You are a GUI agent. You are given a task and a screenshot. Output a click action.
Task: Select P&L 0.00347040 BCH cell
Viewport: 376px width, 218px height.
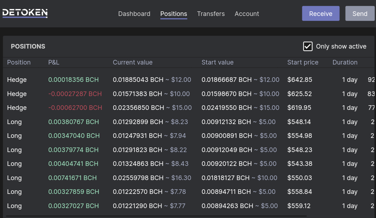pyautogui.click(x=74, y=136)
